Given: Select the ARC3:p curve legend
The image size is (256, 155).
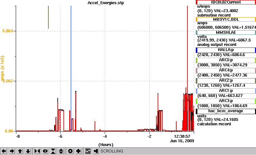Looking at the screenshot, I should tap(226, 101).
